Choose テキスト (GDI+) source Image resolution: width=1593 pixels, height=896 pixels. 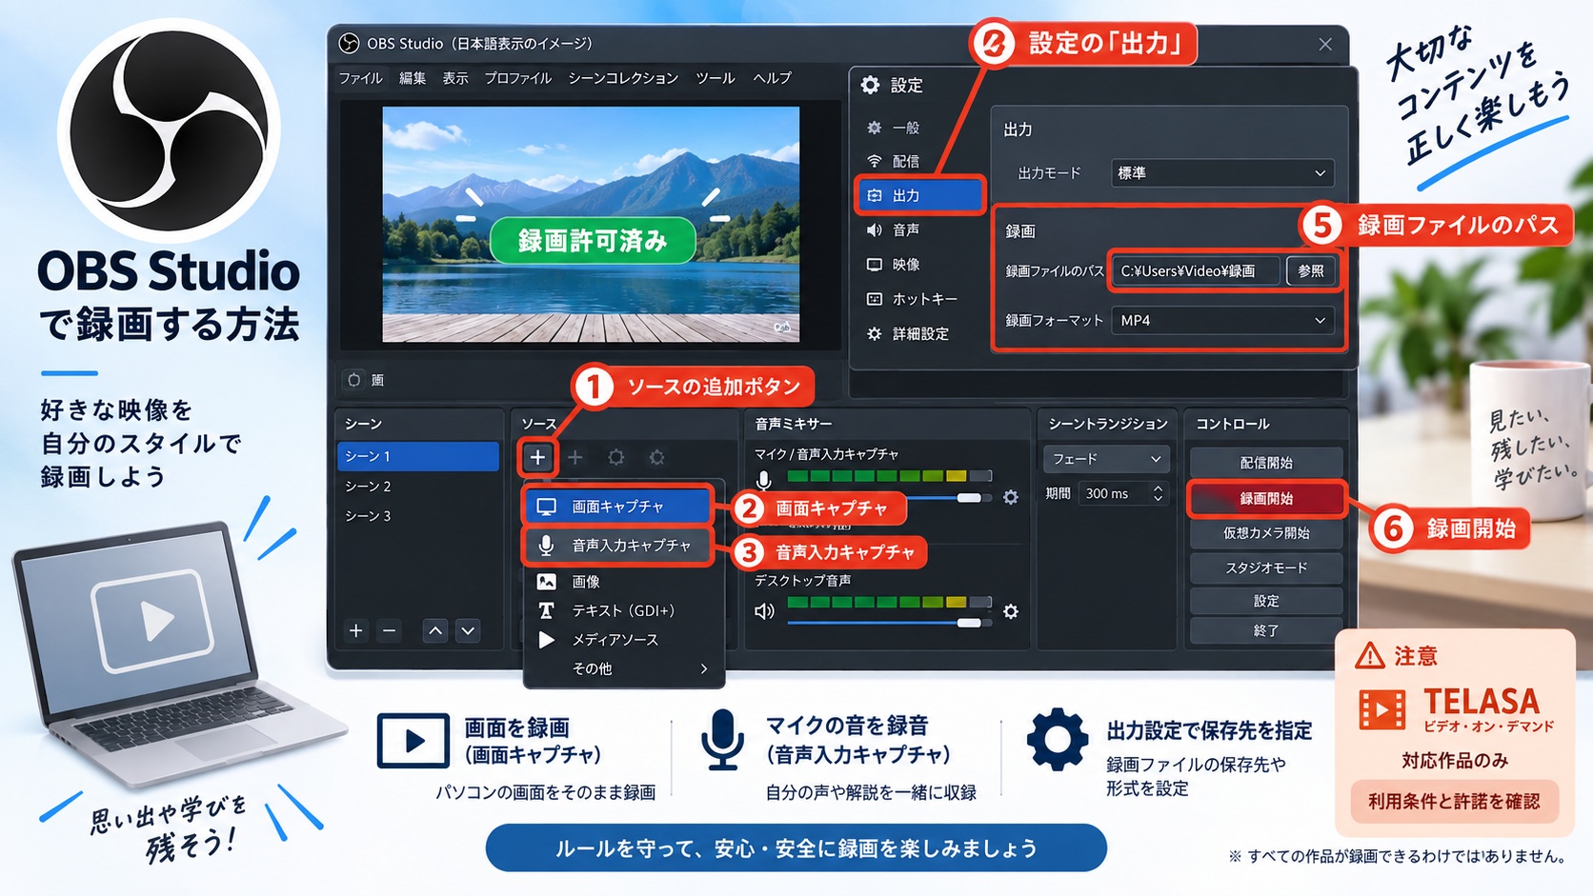pyautogui.click(x=624, y=610)
